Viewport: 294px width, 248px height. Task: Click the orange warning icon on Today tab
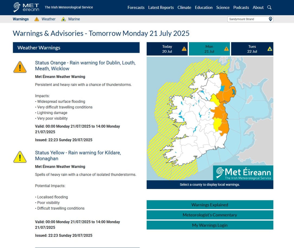point(184,49)
